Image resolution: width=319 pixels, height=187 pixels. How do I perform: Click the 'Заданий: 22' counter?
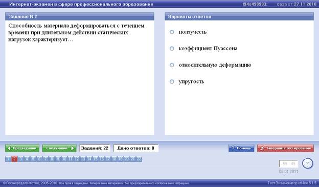pyautogui.click(x=95, y=148)
